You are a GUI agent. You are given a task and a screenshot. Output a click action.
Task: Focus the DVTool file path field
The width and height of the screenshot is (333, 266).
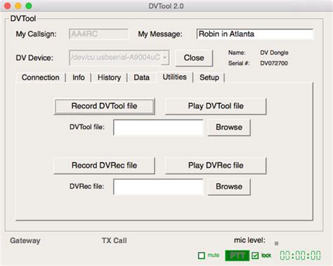(x=158, y=128)
